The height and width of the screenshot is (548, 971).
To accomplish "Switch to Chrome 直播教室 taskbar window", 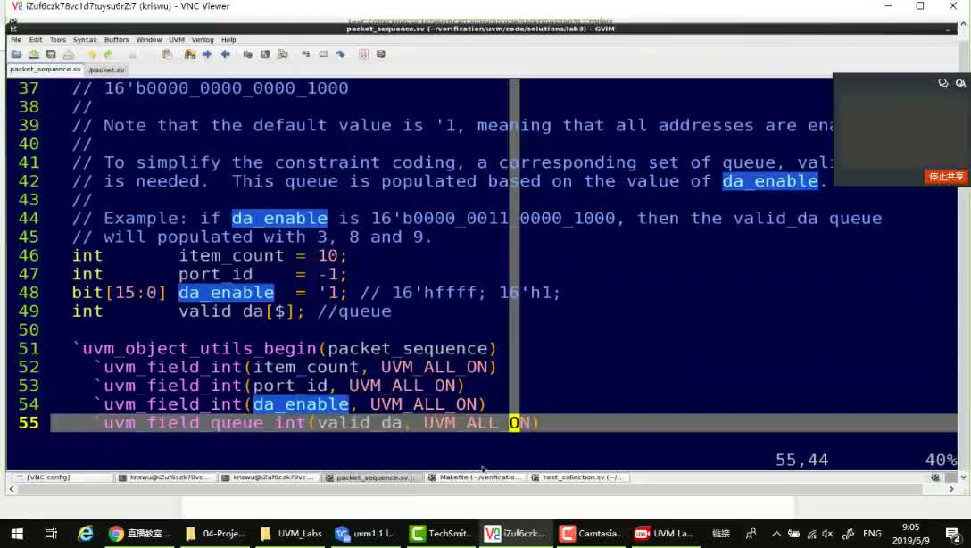I will coord(140,533).
